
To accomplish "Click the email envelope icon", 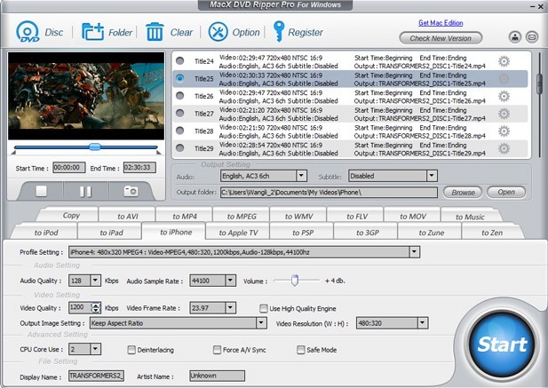I will [x=531, y=37].
